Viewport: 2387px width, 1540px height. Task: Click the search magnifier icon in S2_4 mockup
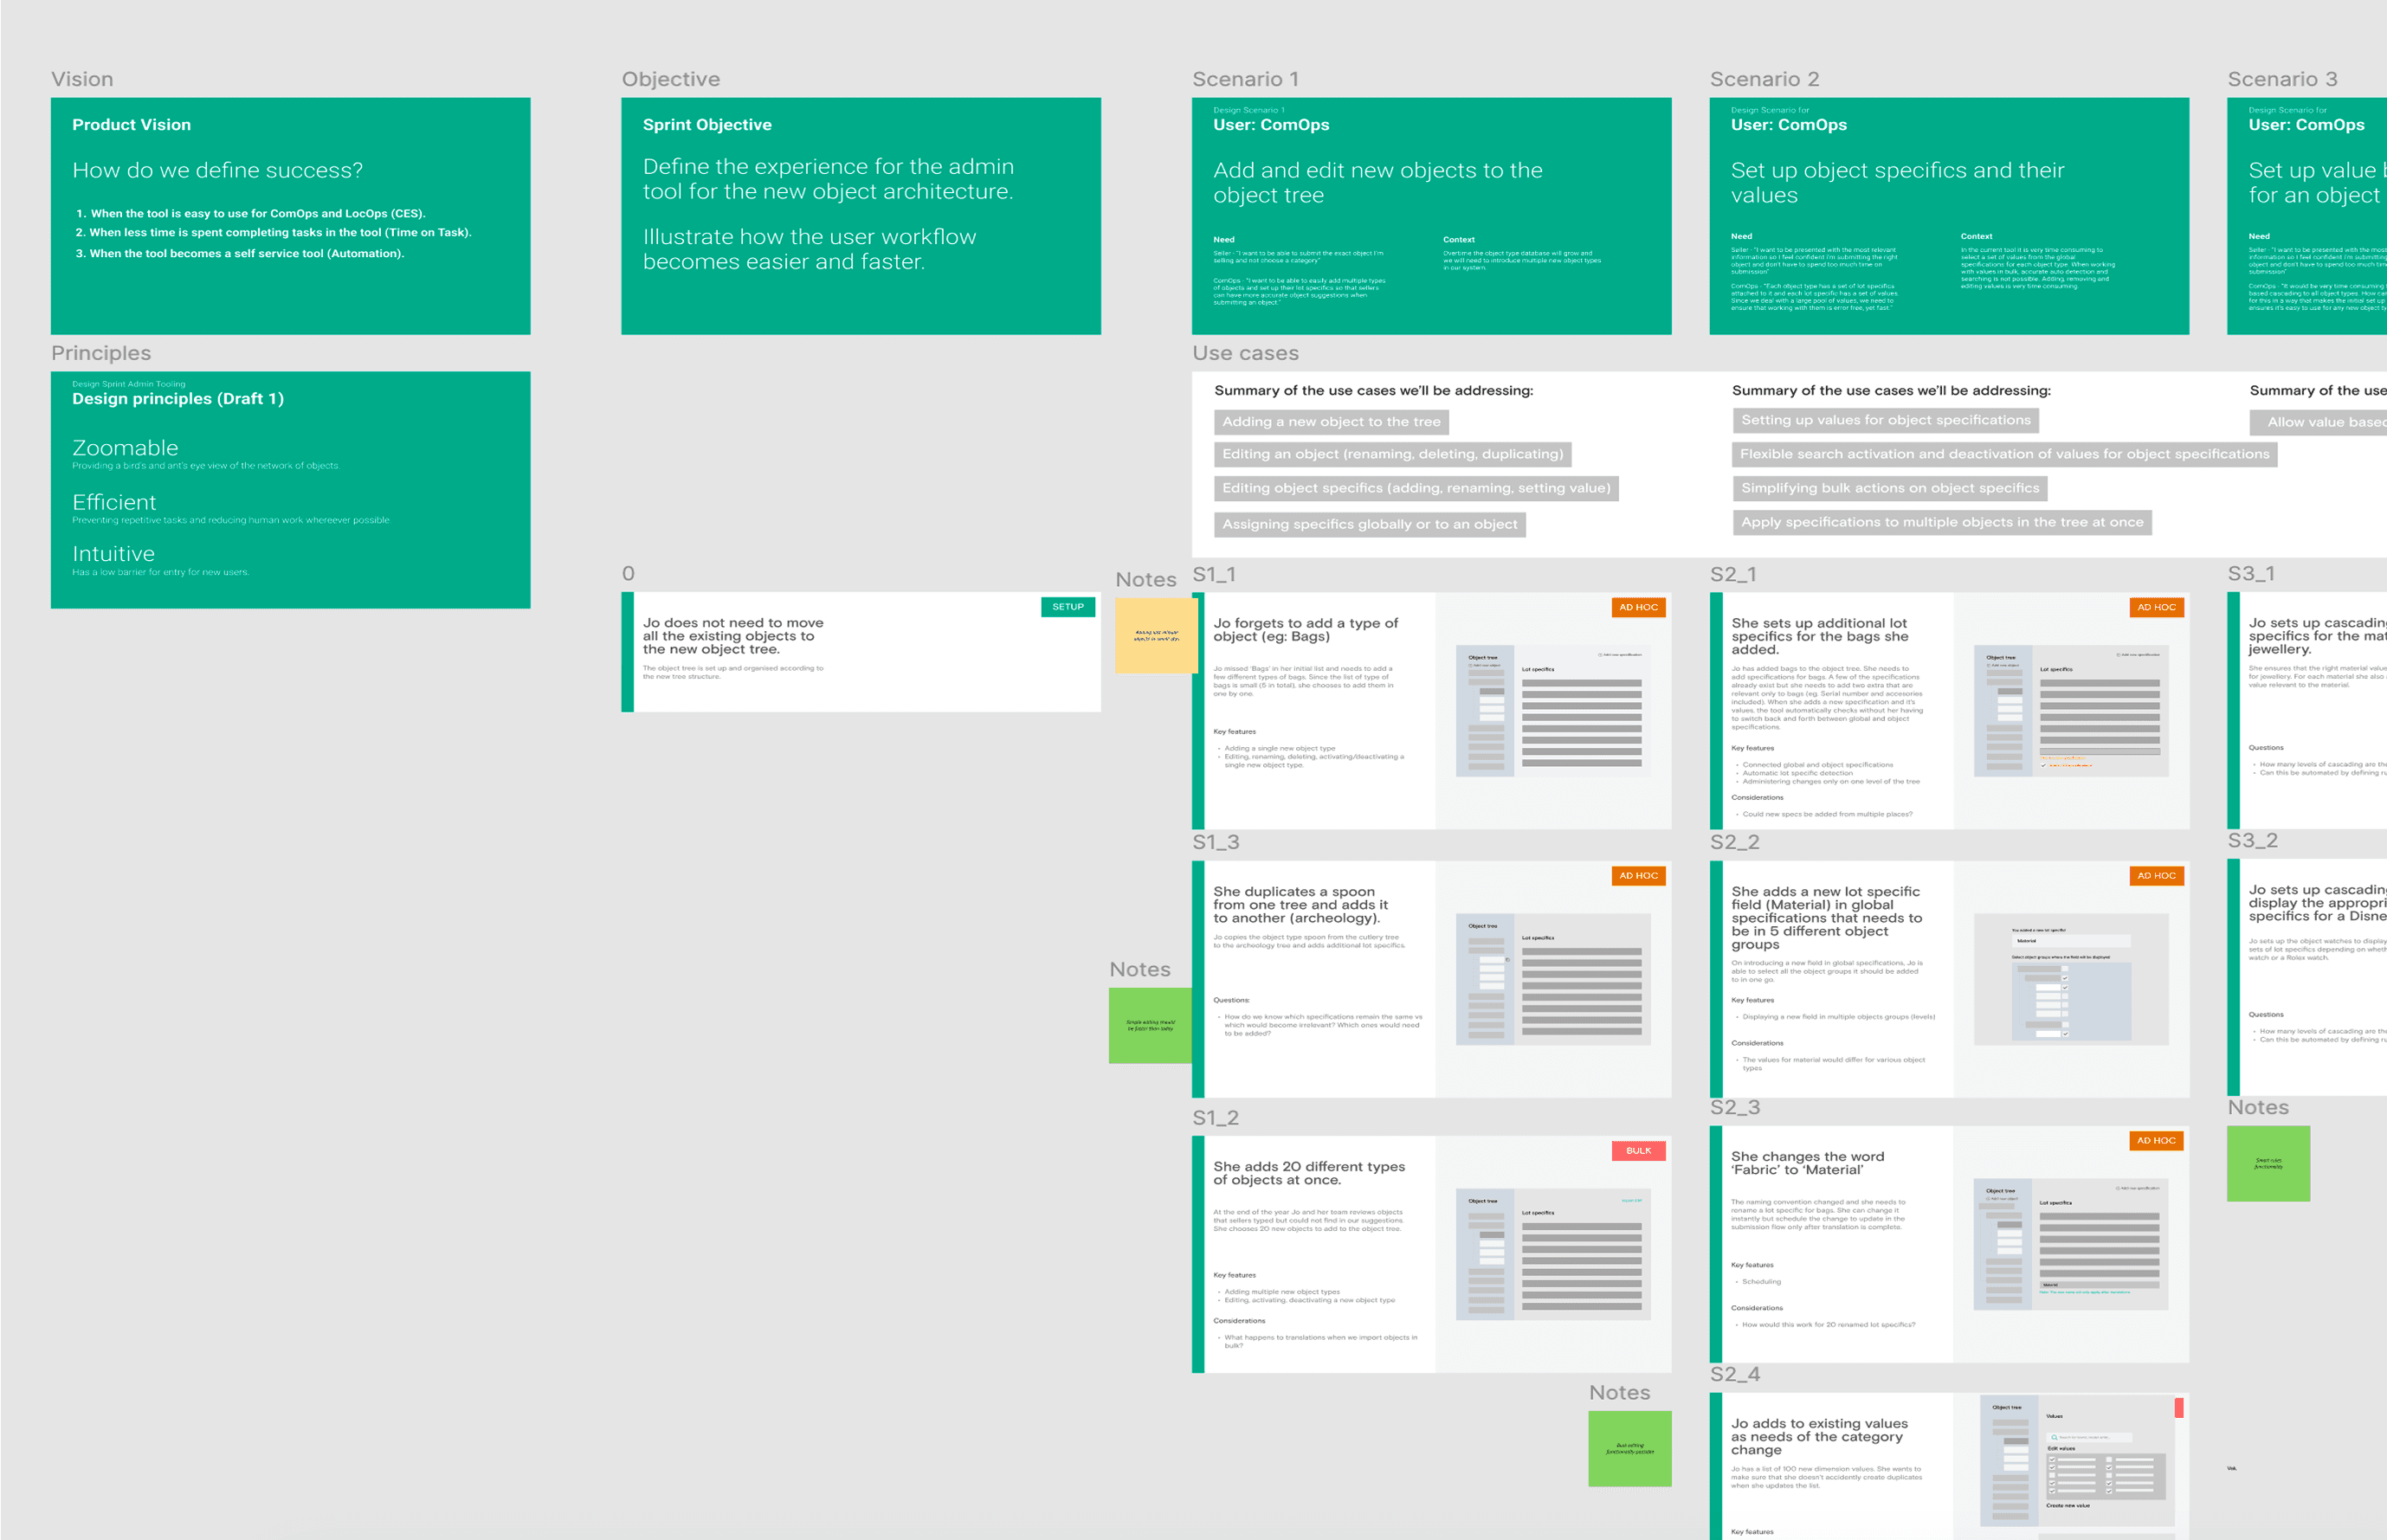(x=2054, y=1437)
